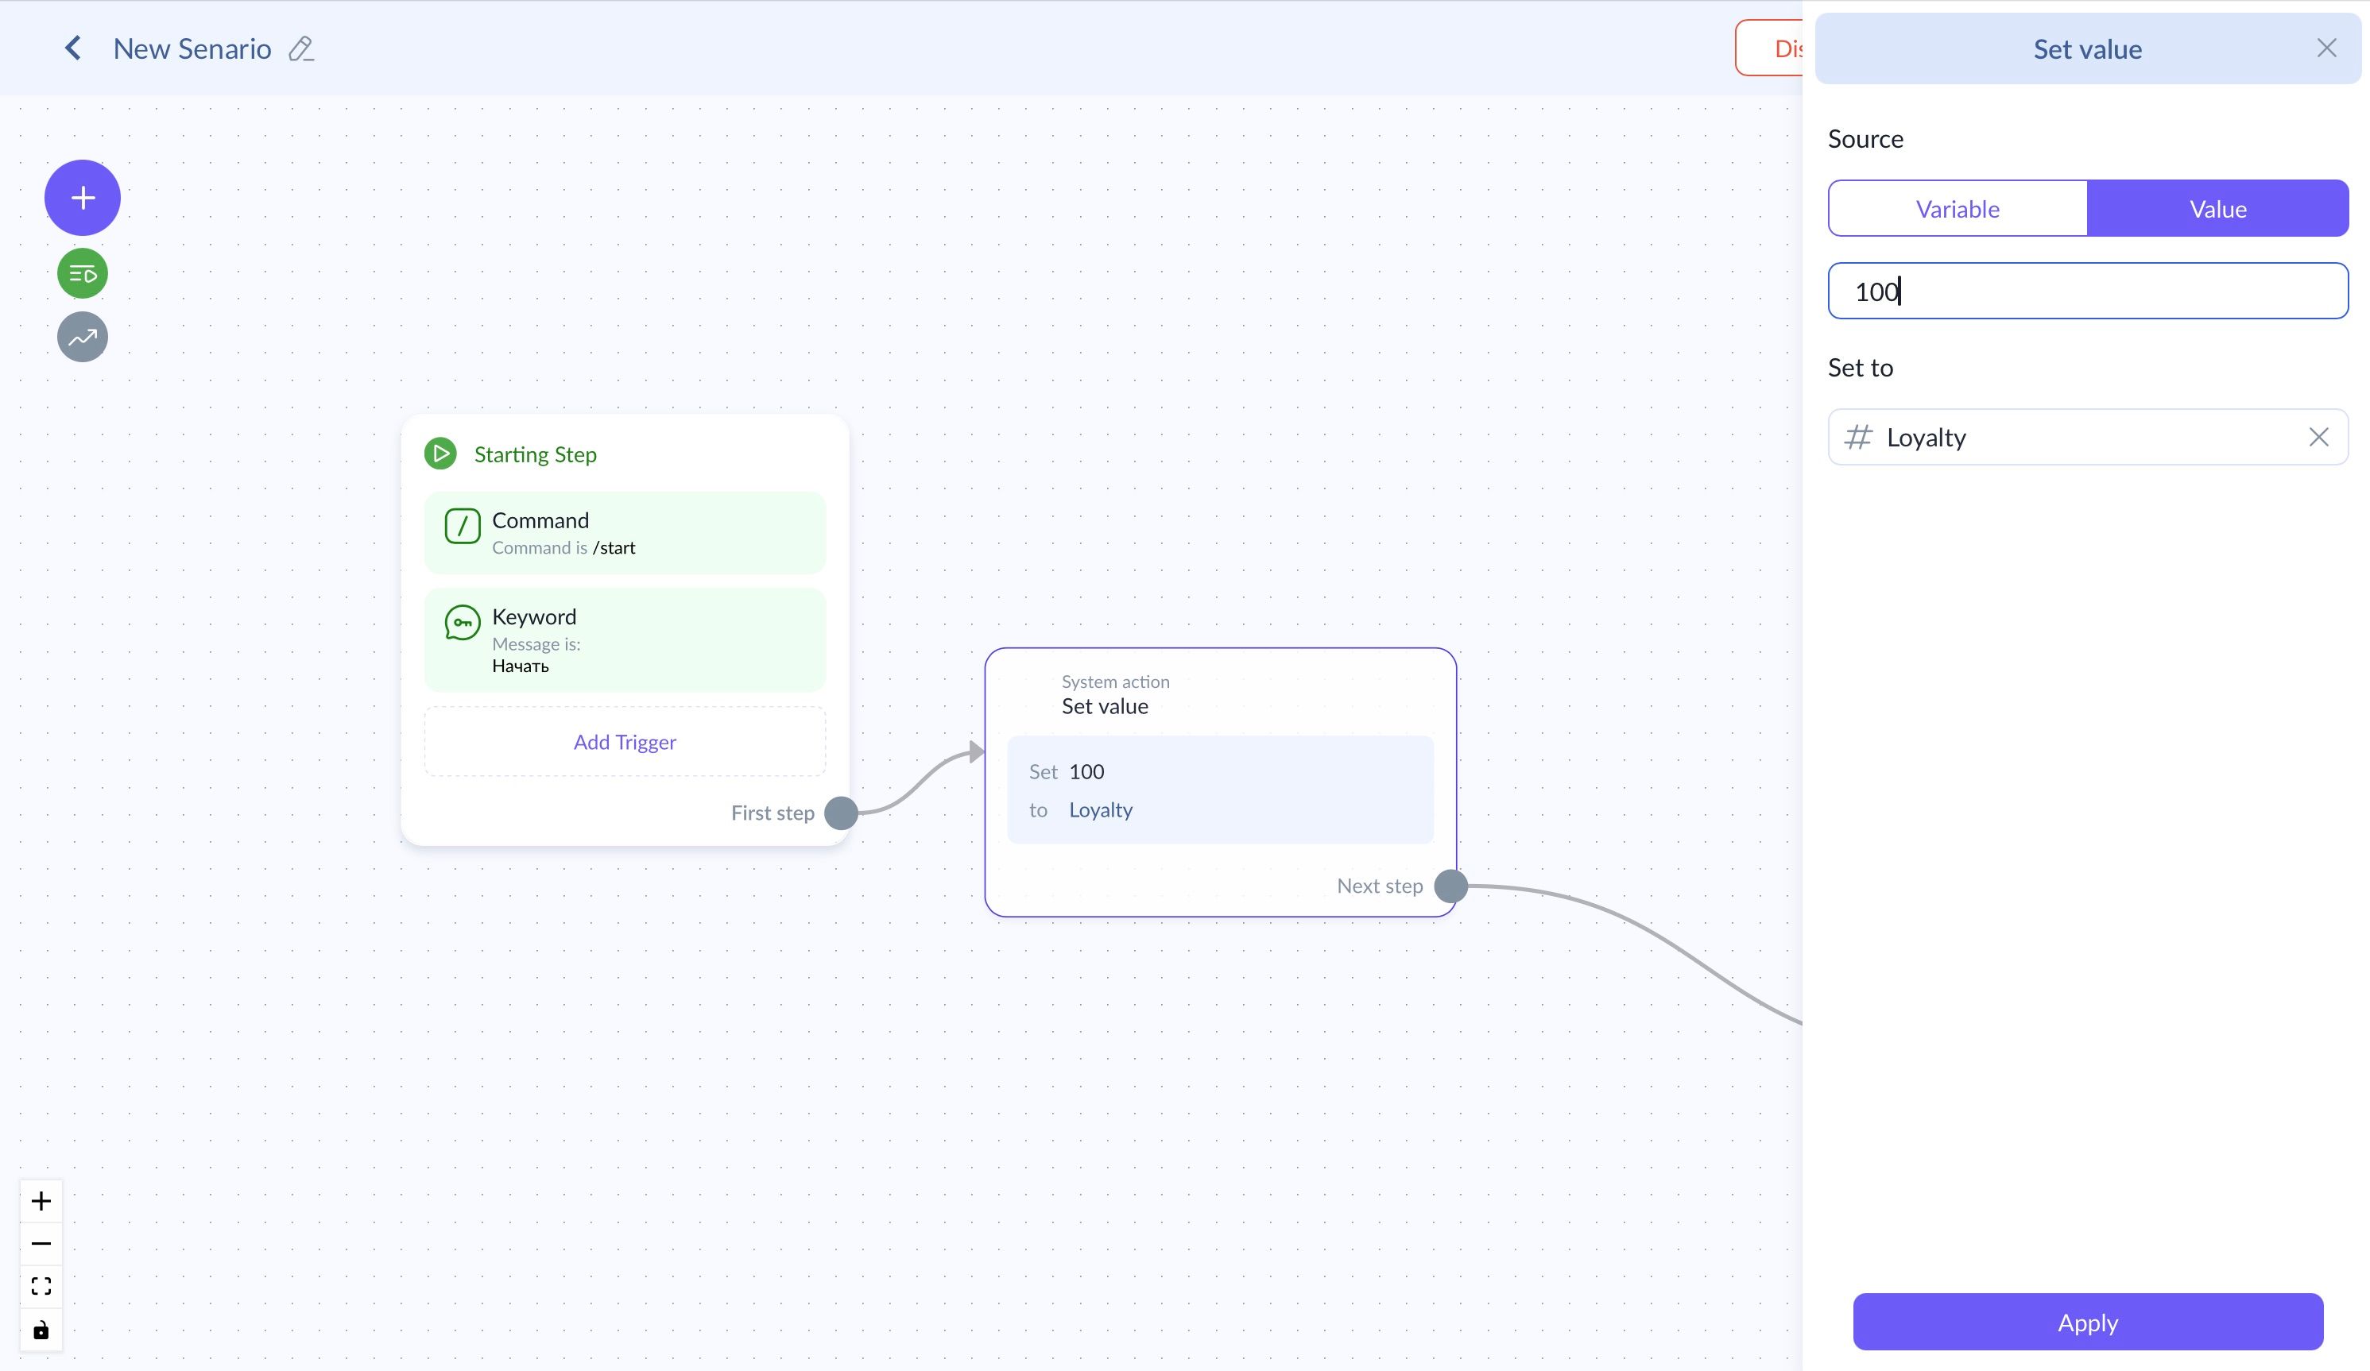Click the fit view brackets icon
Viewport: 2370px width, 1371px height.
point(41,1285)
